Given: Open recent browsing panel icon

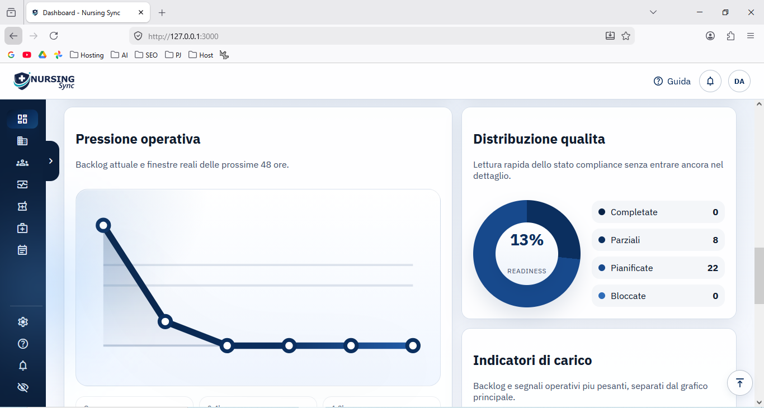Looking at the screenshot, I should coord(11,12).
